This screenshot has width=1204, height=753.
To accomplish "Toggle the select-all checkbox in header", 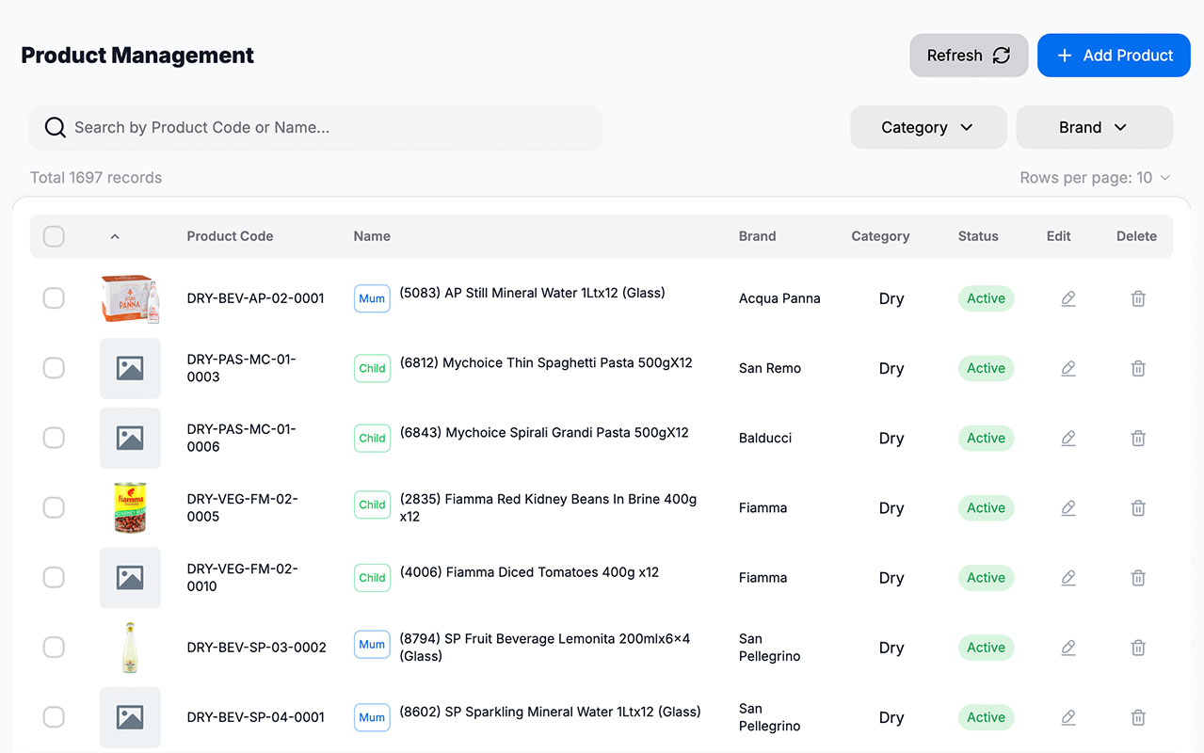I will (x=54, y=236).
